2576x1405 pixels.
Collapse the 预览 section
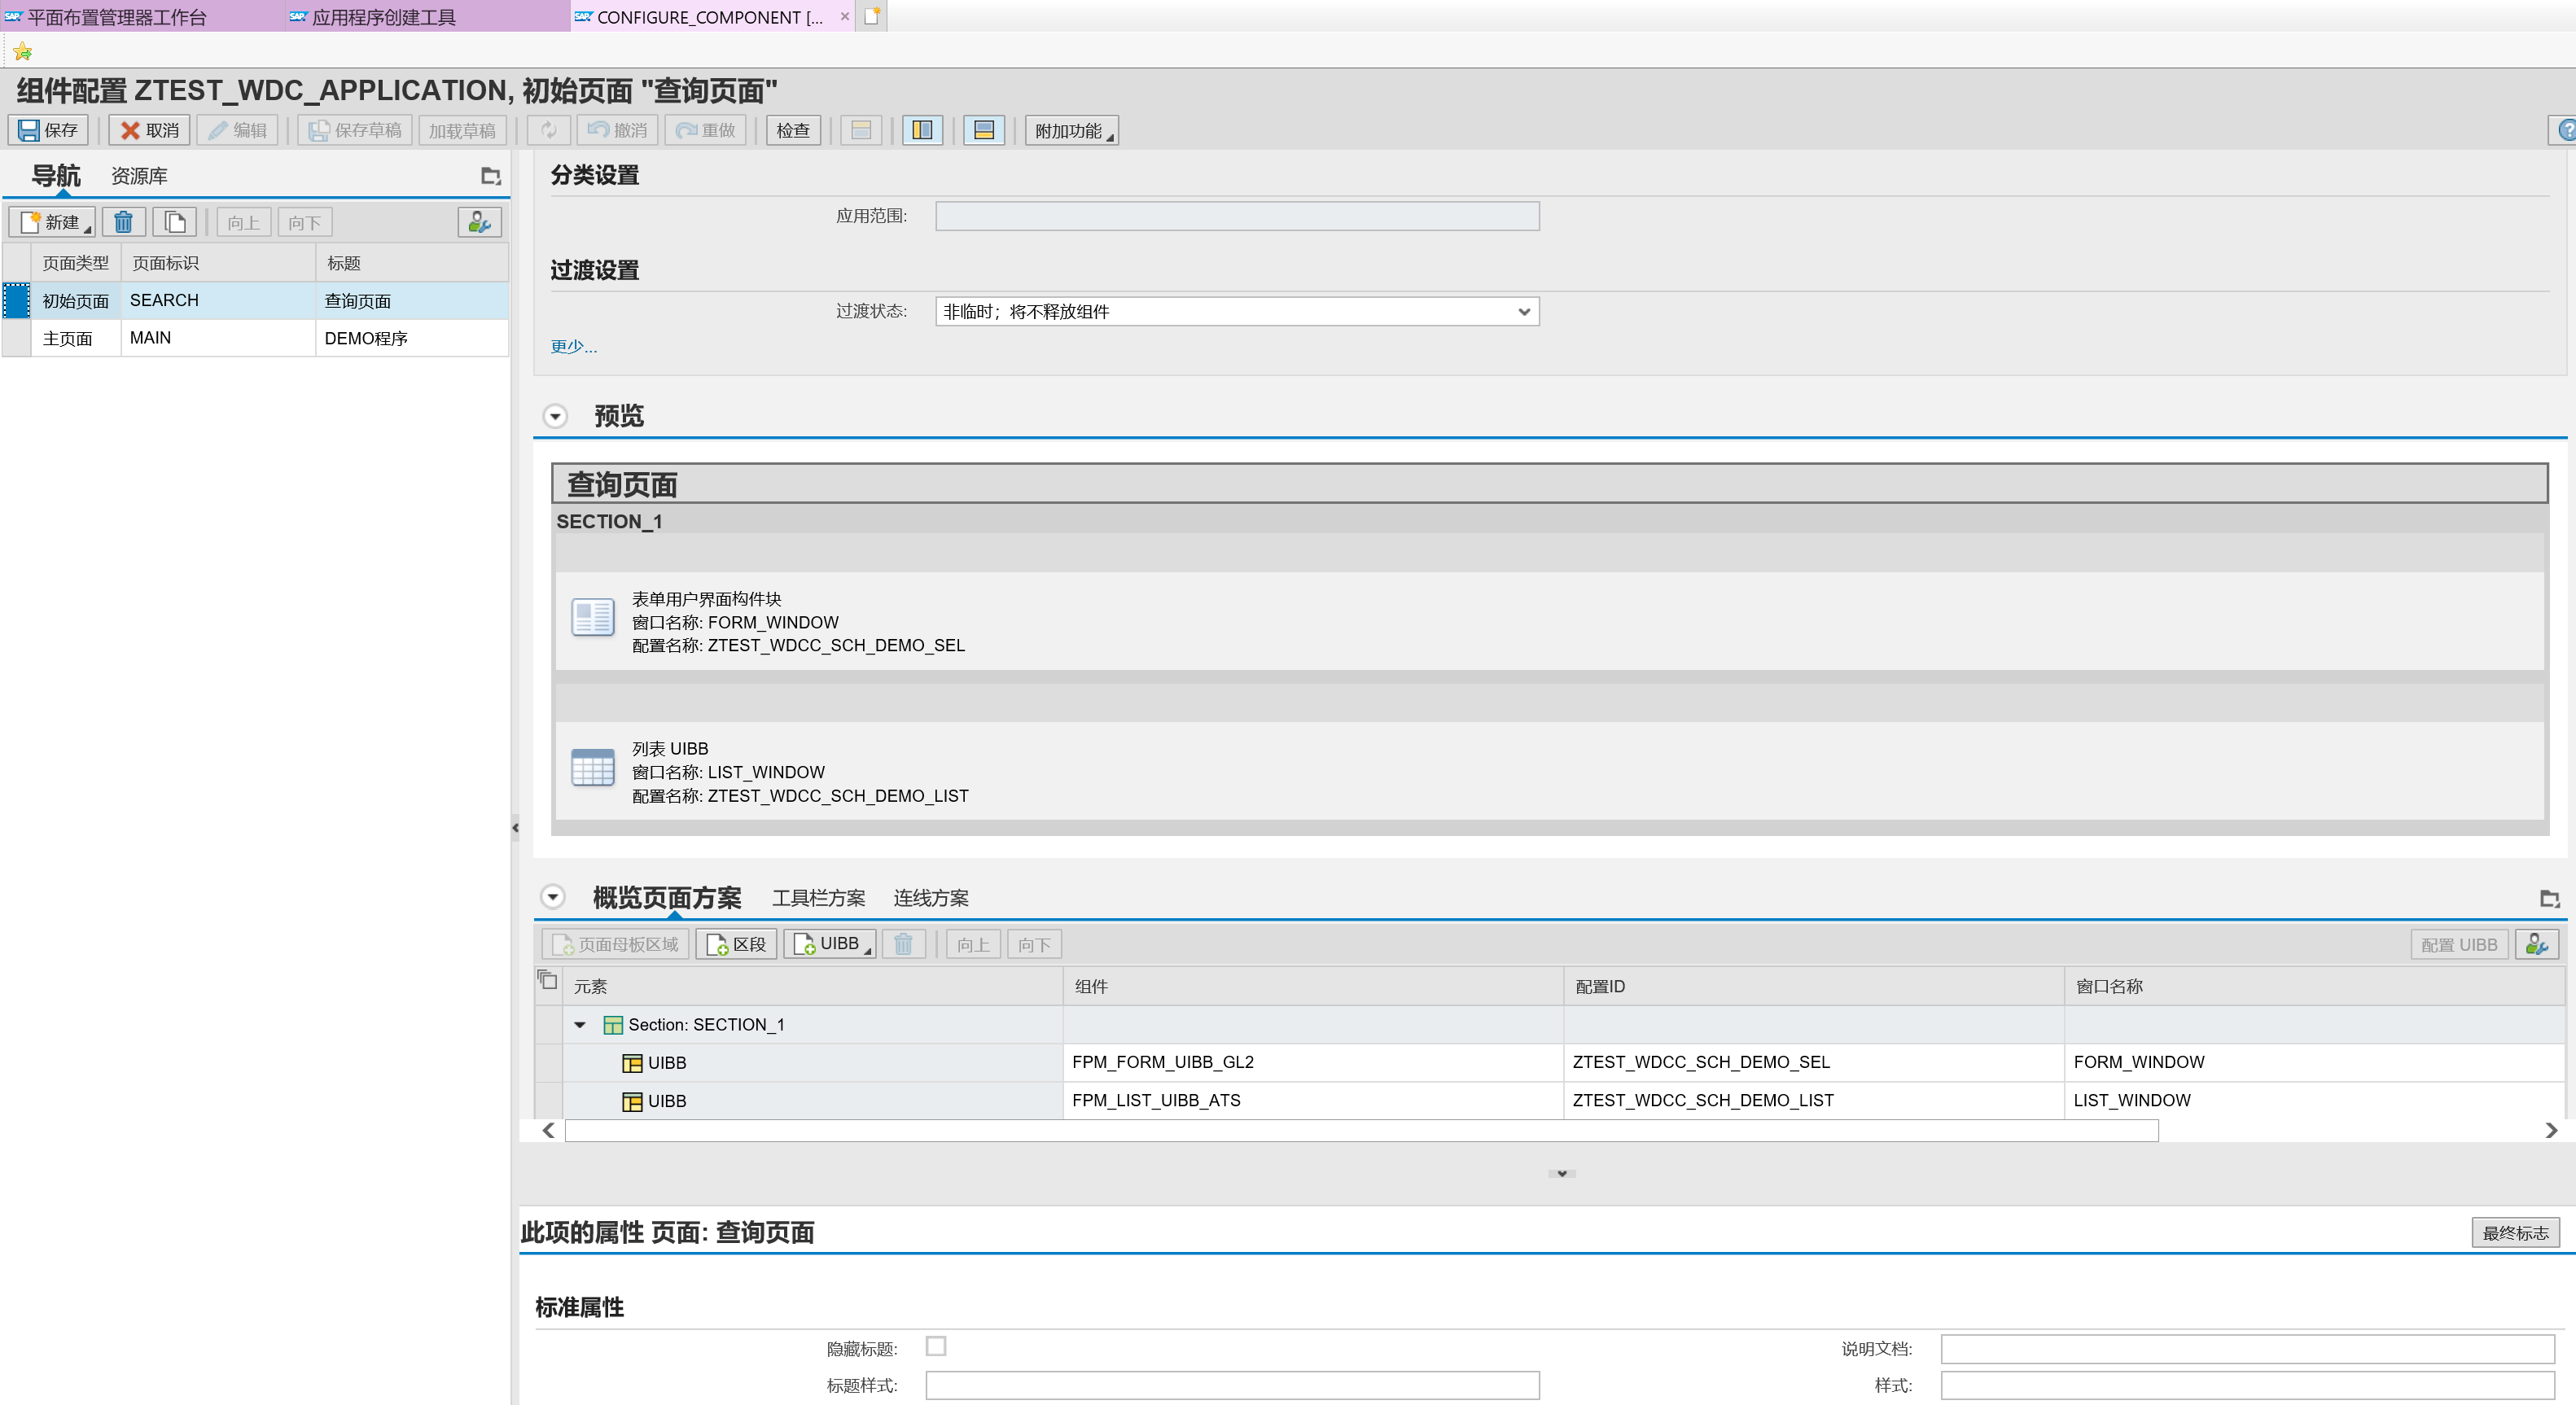554,416
